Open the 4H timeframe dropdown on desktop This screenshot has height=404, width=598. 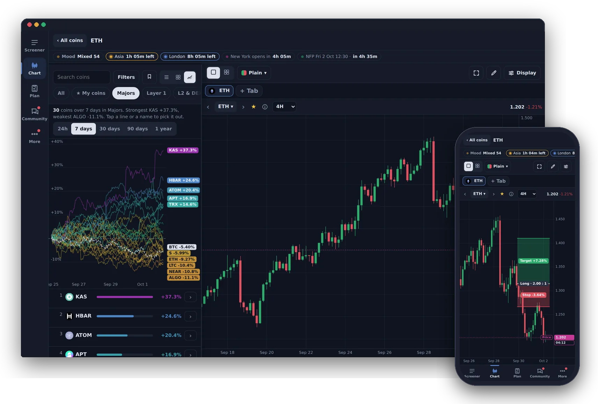point(284,106)
